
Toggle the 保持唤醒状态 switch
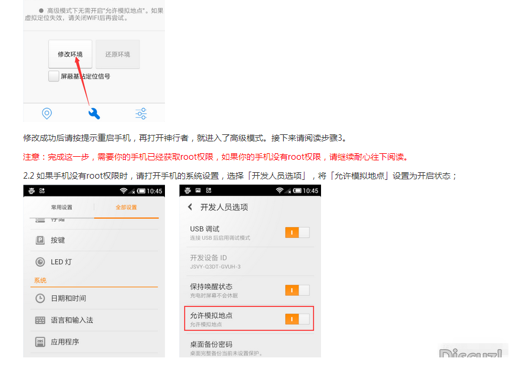pos(297,291)
